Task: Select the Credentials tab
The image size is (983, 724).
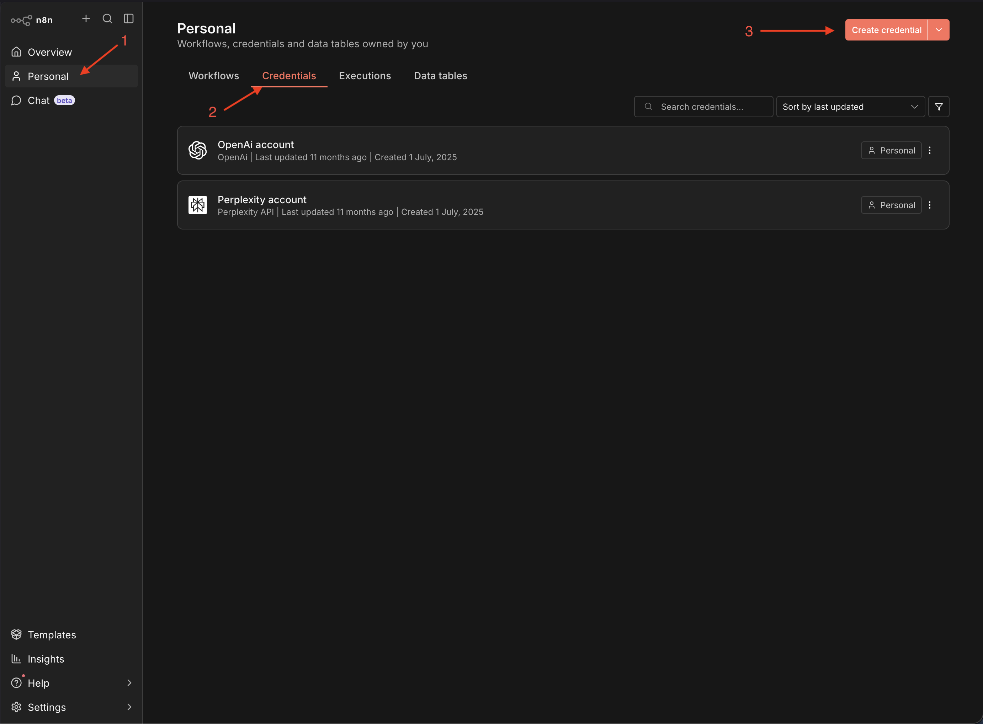Action: coord(289,76)
